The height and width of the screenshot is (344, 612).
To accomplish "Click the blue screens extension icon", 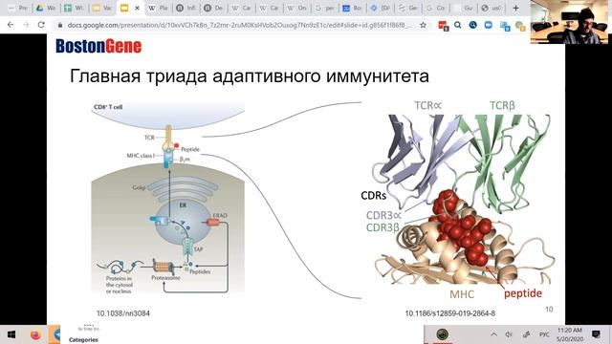I will pyautogui.click(x=505, y=26).
